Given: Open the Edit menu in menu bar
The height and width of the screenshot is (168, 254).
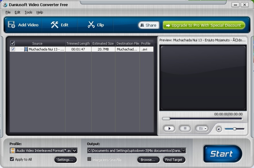Looking at the screenshot, I should [x=17, y=12].
